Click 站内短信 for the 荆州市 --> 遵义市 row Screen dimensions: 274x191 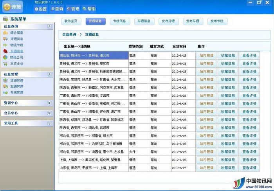[x=206, y=56]
